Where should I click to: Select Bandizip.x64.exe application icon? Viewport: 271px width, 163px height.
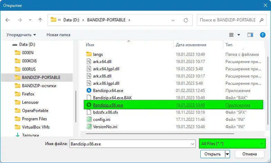pos(89,90)
